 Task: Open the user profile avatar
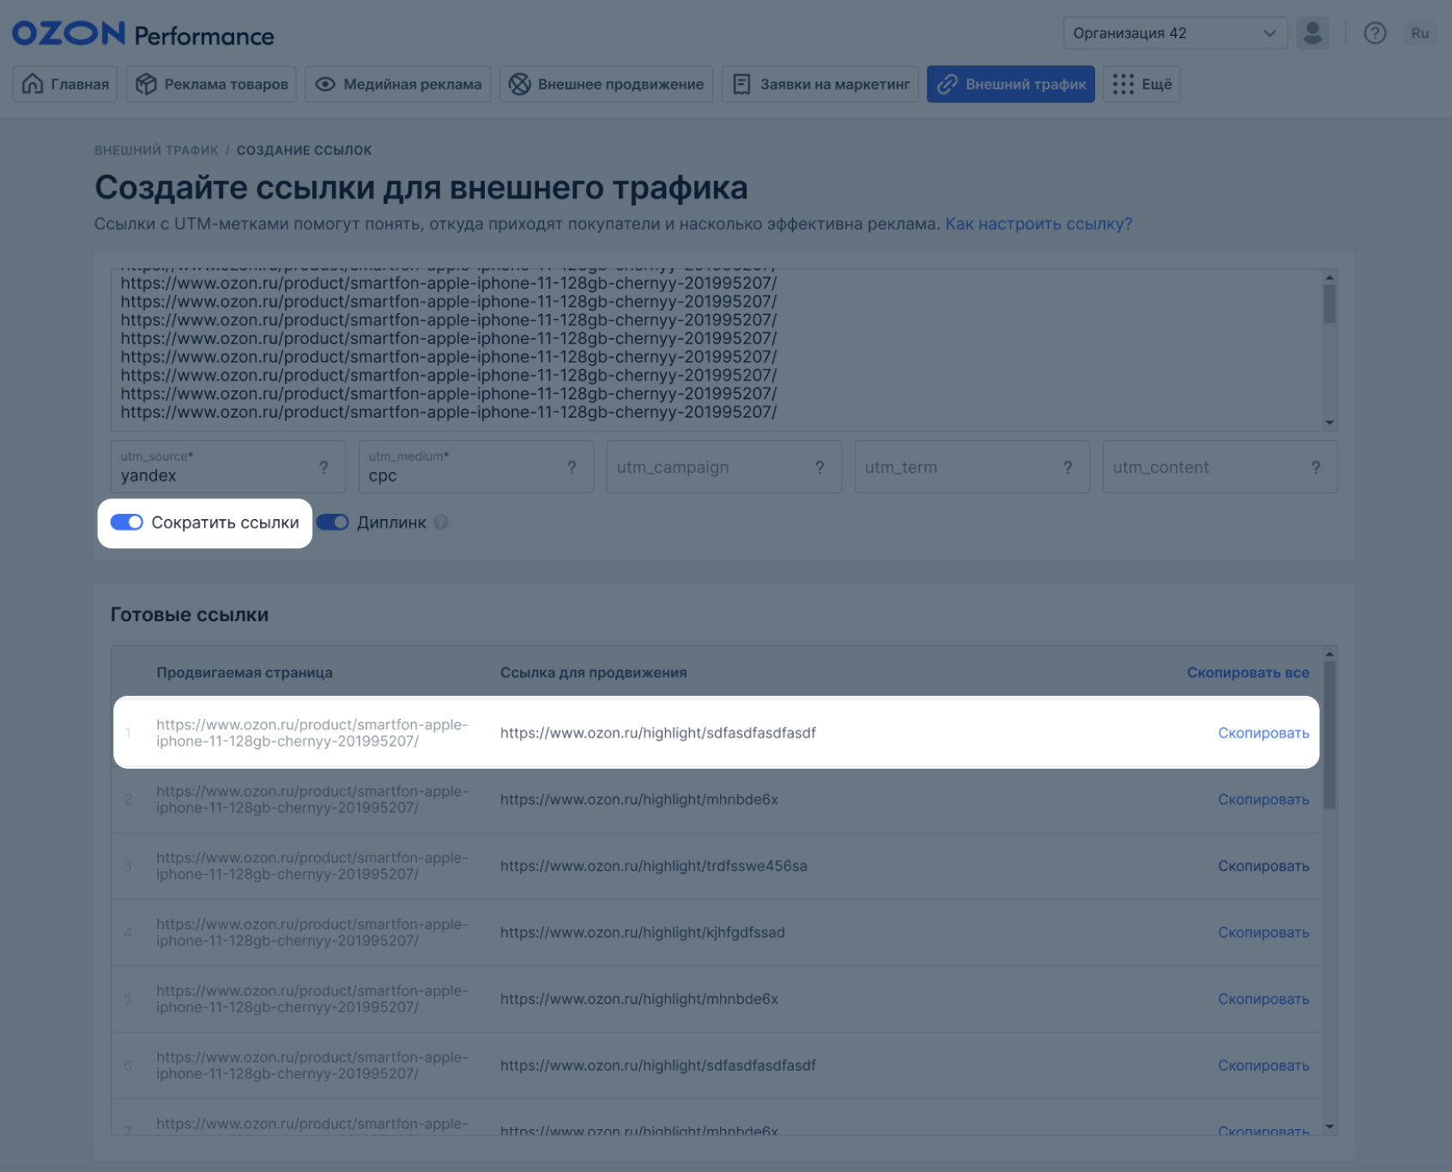[1312, 33]
